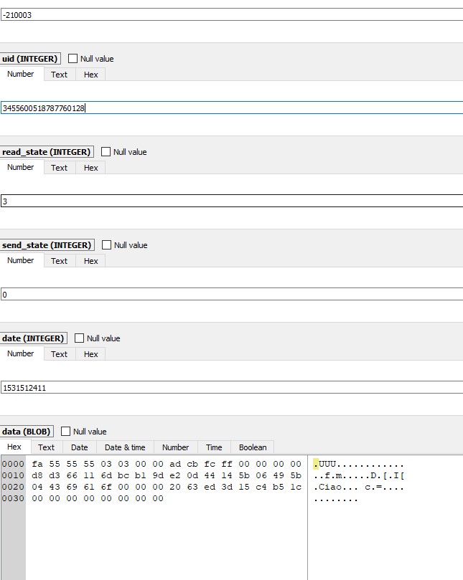Tick the Null value checkbox for date
The width and height of the screenshot is (463, 580).
(79, 338)
